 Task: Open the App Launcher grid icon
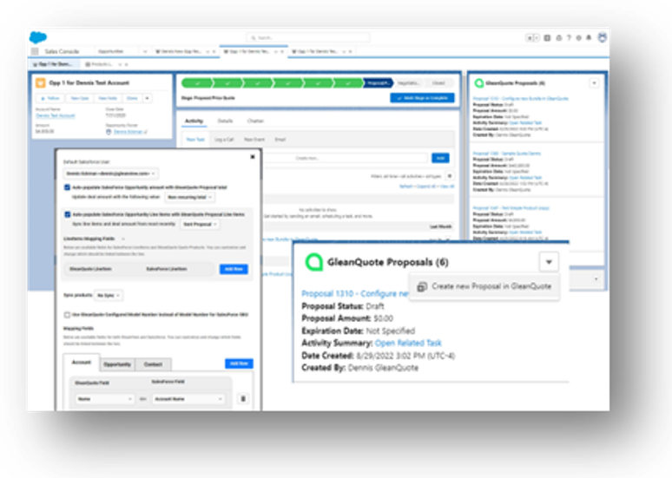[35, 51]
